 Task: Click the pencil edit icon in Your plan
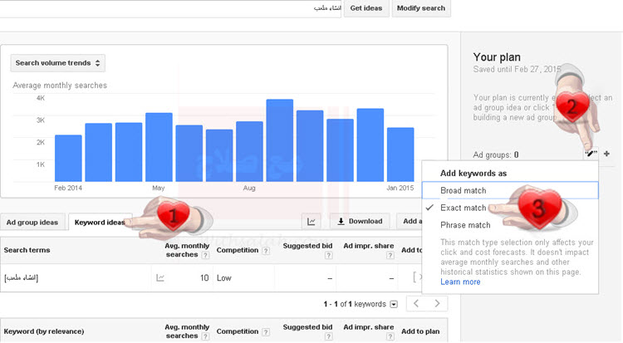[590, 154]
